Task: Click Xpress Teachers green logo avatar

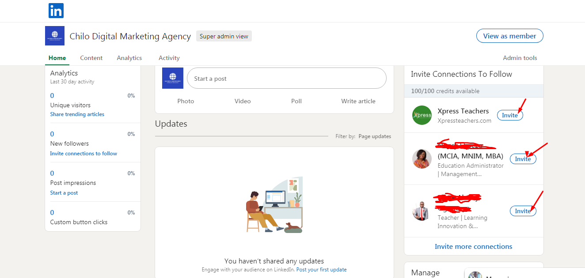Action: [x=422, y=115]
